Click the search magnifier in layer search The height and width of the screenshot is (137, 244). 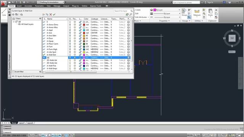[132, 11]
